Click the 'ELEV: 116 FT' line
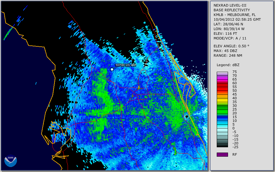The height and width of the screenshot is (172, 275). (225, 34)
